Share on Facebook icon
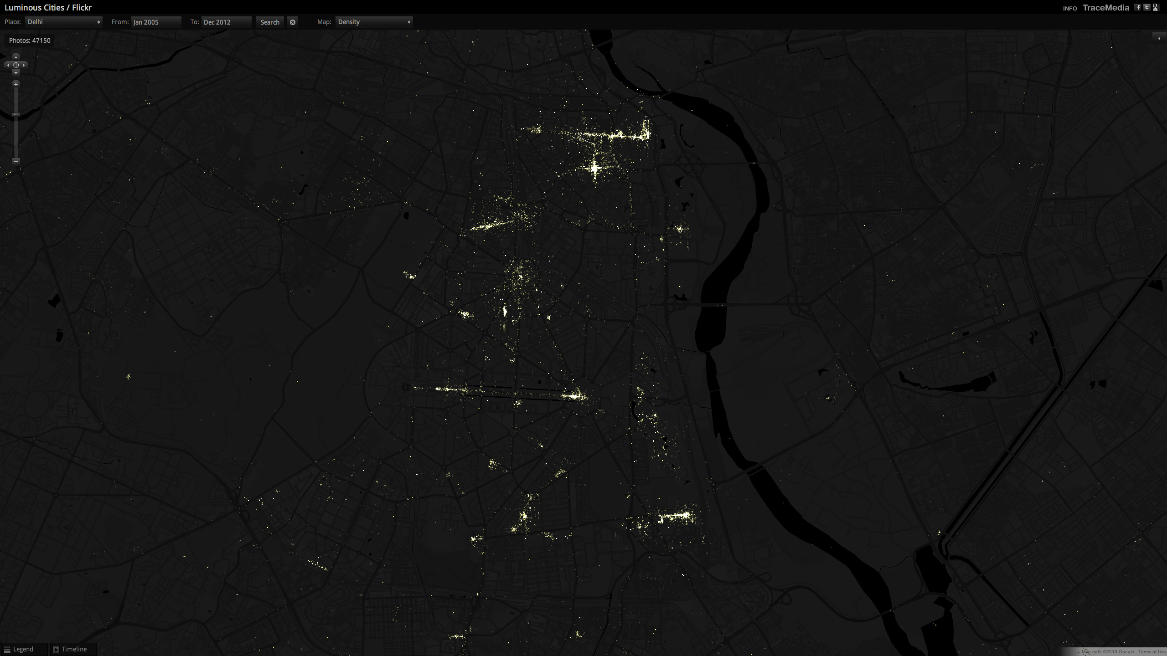Image resolution: width=1167 pixels, height=656 pixels. 1138,7
